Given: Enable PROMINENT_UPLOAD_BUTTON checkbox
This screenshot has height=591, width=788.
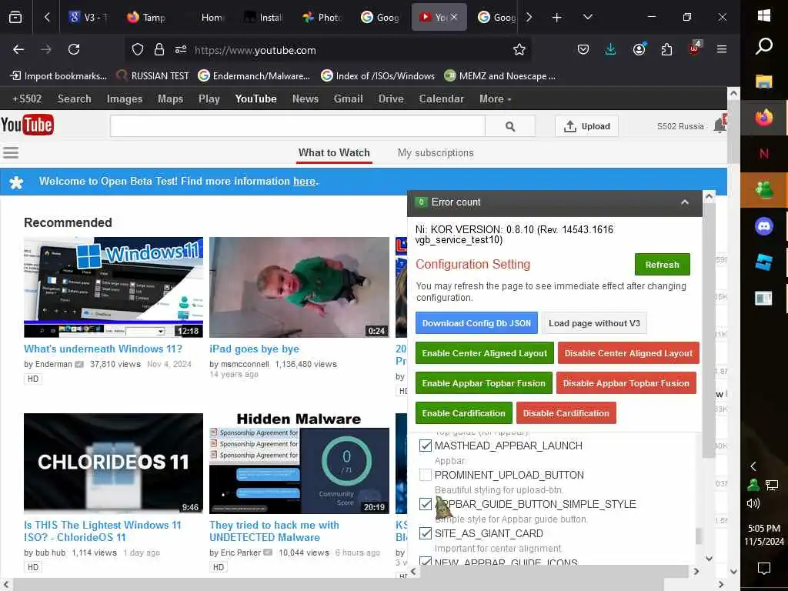Looking at the screenshot, I should [426, 475].
